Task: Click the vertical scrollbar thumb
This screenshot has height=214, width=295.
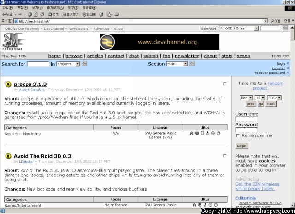Action: [292, 34]
